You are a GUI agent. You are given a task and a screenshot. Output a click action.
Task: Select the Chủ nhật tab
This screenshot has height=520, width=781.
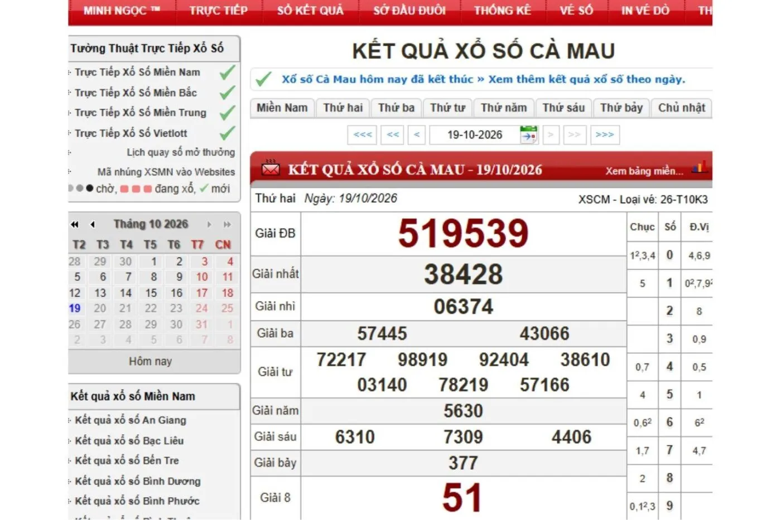pyautogui.click(x=682, y=108)
